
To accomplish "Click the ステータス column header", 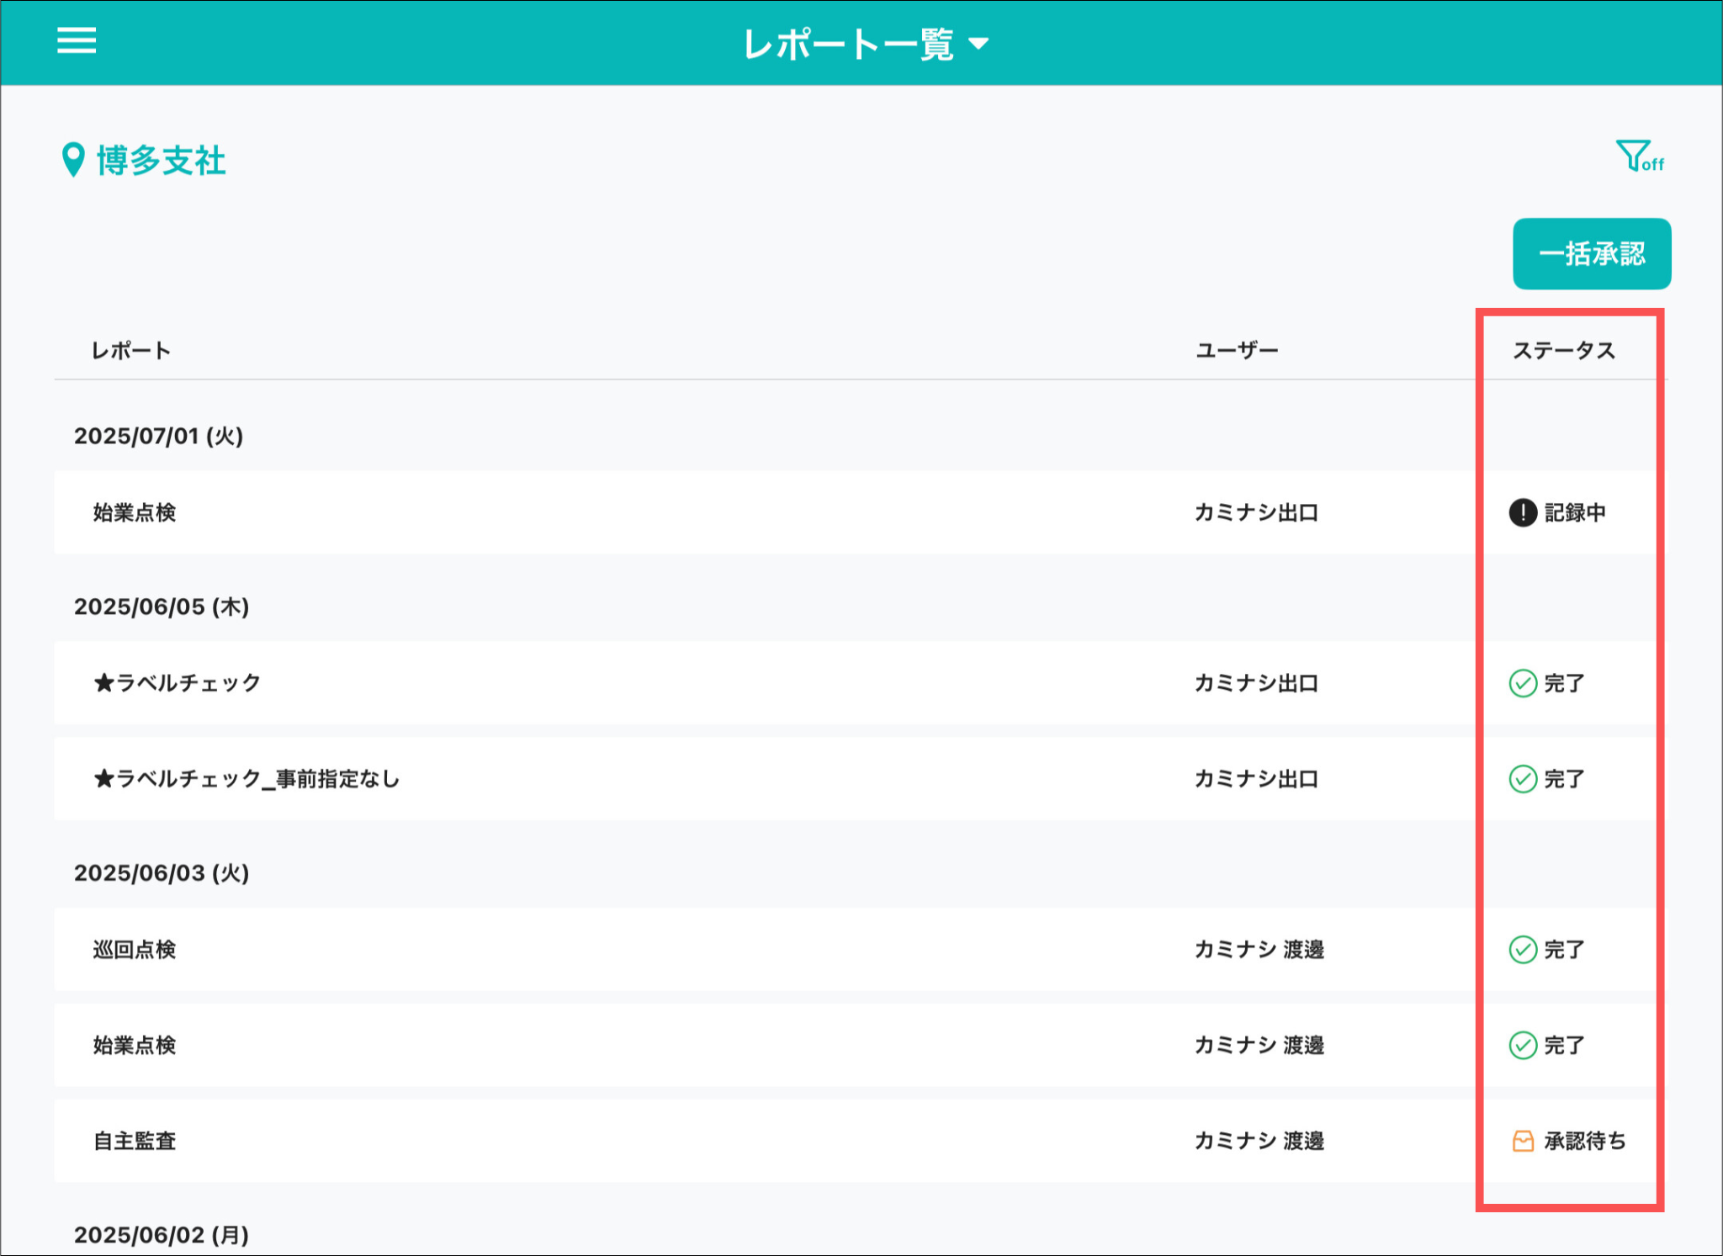I will 1563,351.
